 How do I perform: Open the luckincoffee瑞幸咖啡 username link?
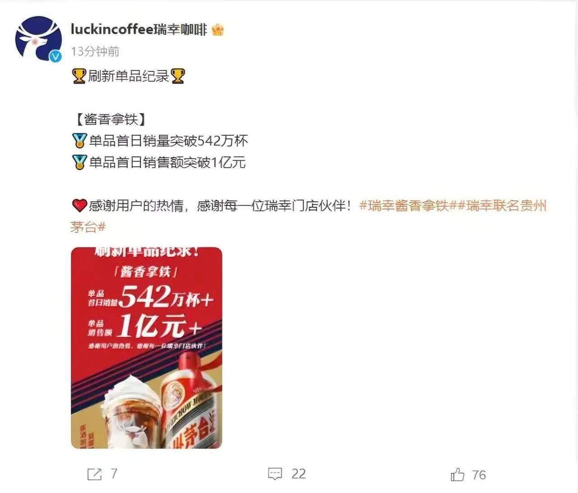coord(139,30)
